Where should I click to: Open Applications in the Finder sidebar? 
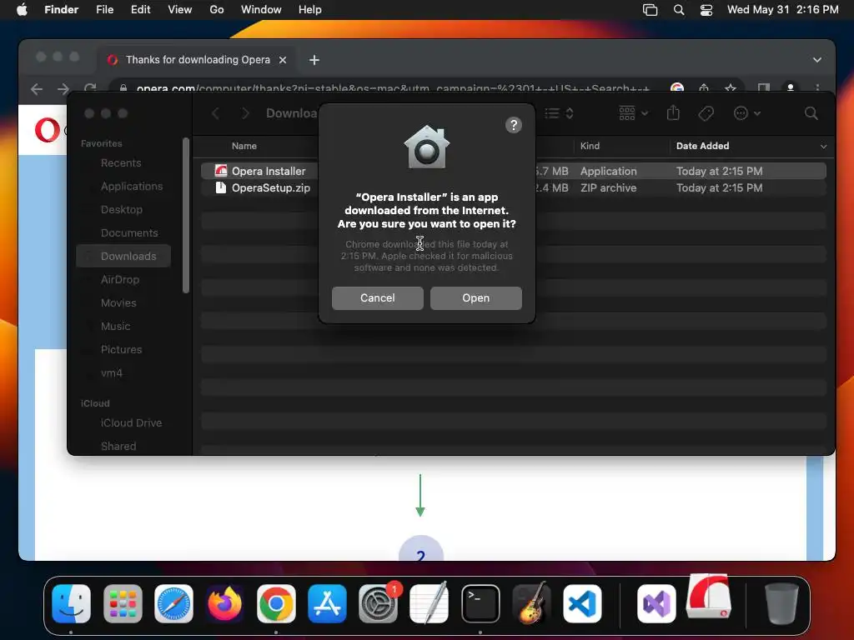[131, 186]
